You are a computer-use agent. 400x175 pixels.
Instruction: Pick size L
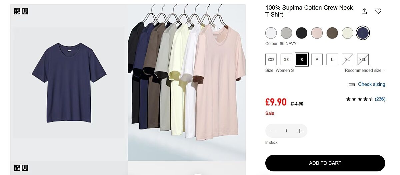tap(332, 60)
